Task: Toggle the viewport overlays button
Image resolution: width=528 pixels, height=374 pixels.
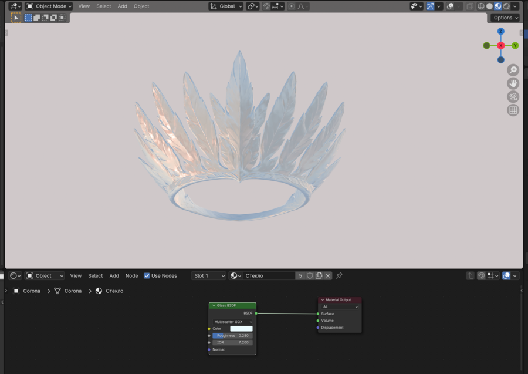Action: (x=451, y=6)
